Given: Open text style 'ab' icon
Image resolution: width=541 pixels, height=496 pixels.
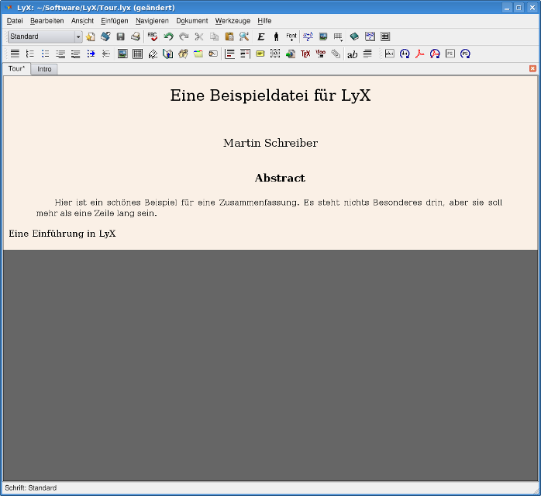Looking at the screenshot, I should click(353, 54).
